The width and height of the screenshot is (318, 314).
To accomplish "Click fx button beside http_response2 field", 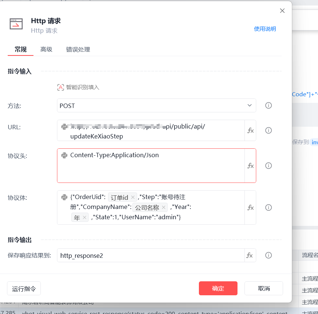I will pos(250,255).
